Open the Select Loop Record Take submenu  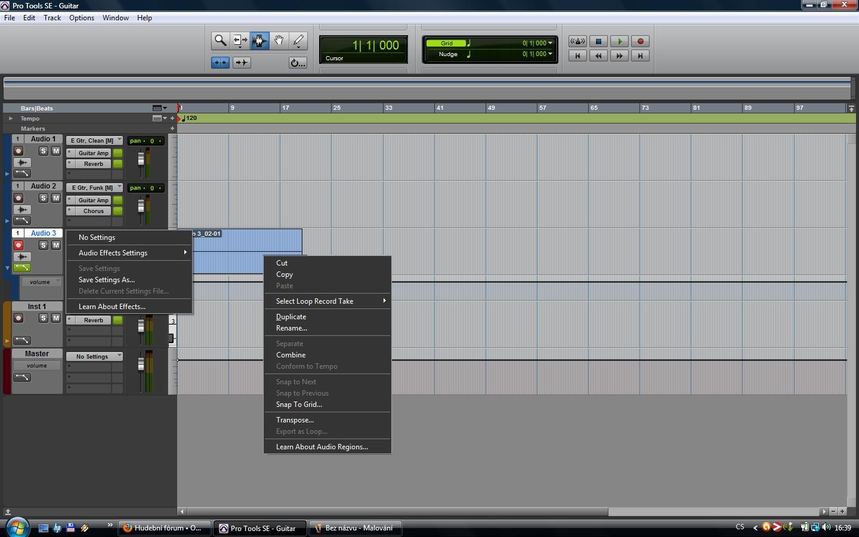(327, 301)
